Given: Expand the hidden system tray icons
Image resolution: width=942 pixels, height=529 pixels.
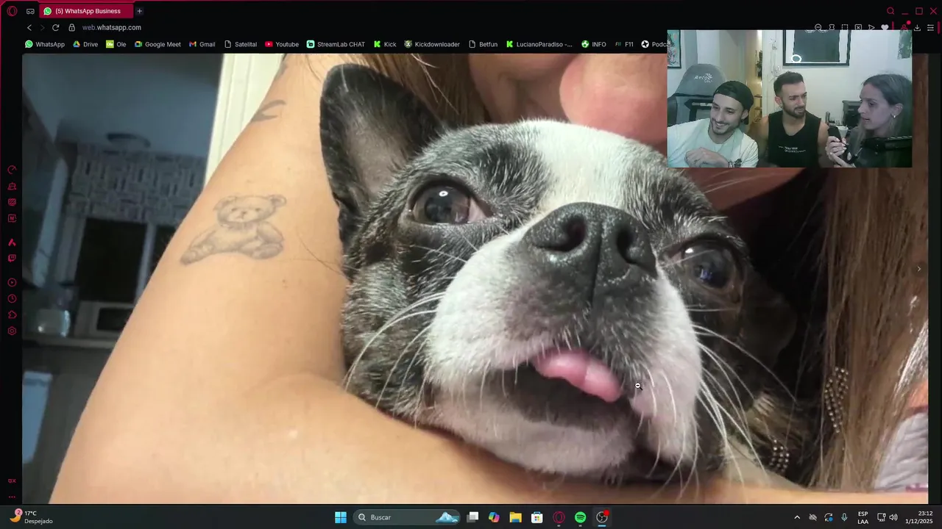Looking at the screenshot, I should 797,517.
